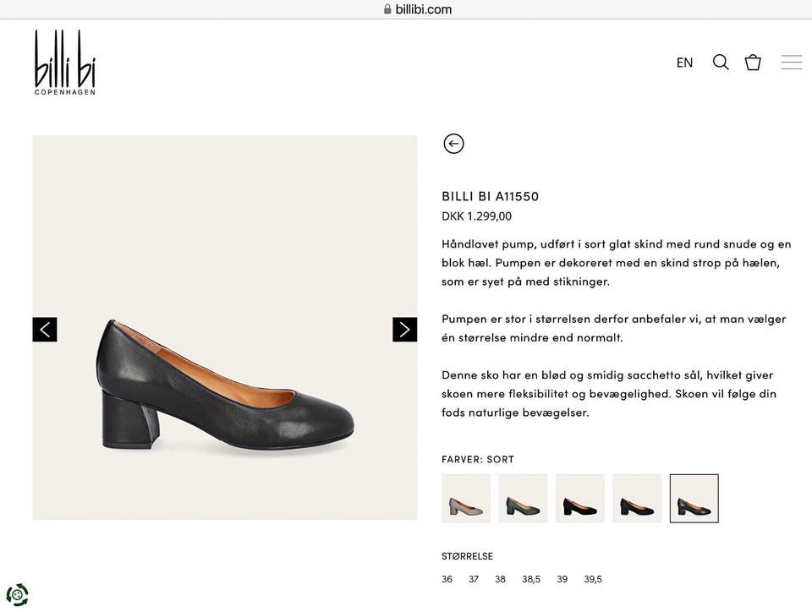Select size 36

(x=447, y=580)
